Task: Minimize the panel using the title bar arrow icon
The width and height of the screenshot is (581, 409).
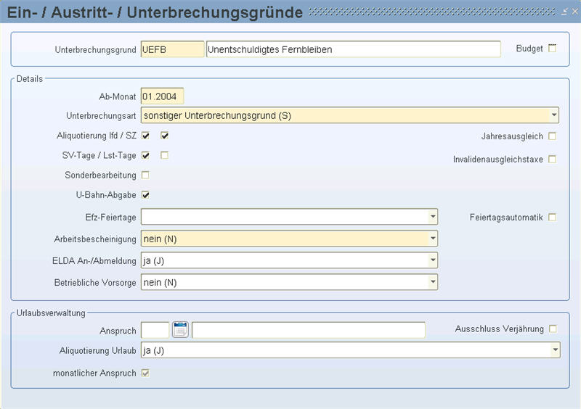Action: click(564, 12)
